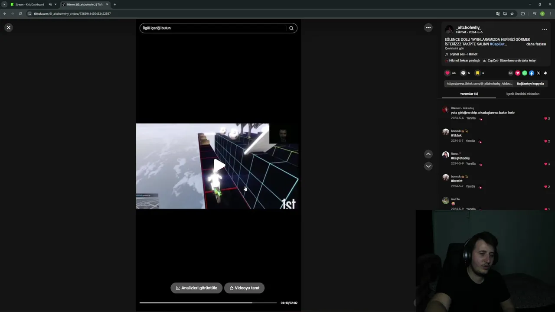Screen dimensions: 555x312
Task: Close the TikTok browser tab
Action: [x=107, y=4]
